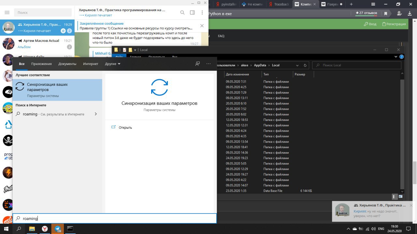Focus the roaming search input box
Viewport: 417px width, 234px height.
coord(114,218)
